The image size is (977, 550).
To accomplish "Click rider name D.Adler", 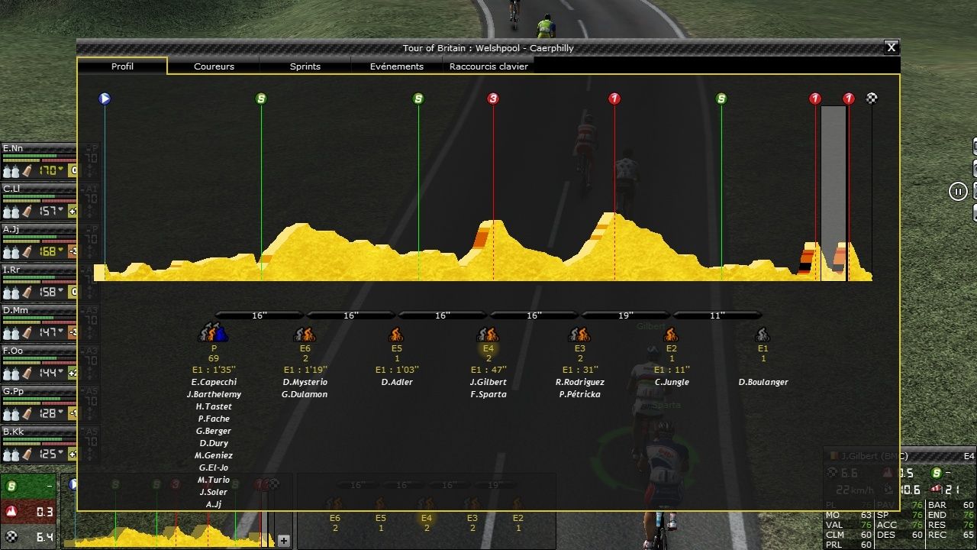I will pyautogui.click(x=397, y=382).
